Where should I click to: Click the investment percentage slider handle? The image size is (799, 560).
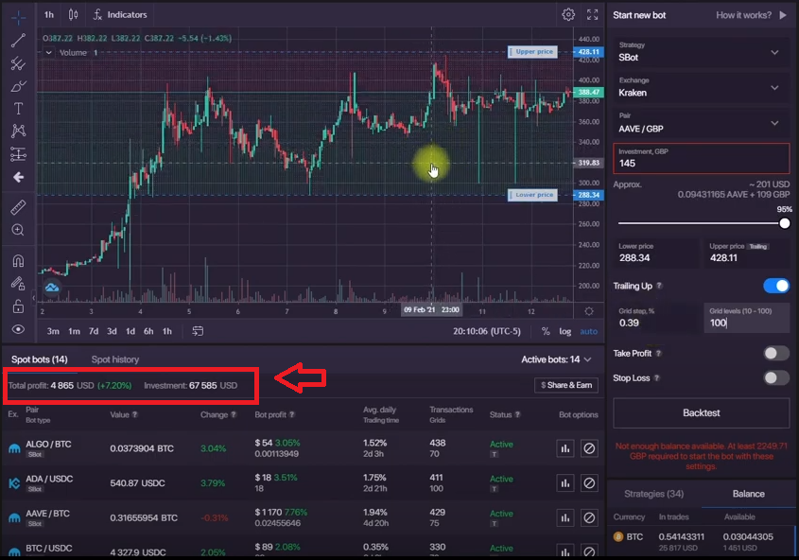pyautogui.click(x=784, y=223)
